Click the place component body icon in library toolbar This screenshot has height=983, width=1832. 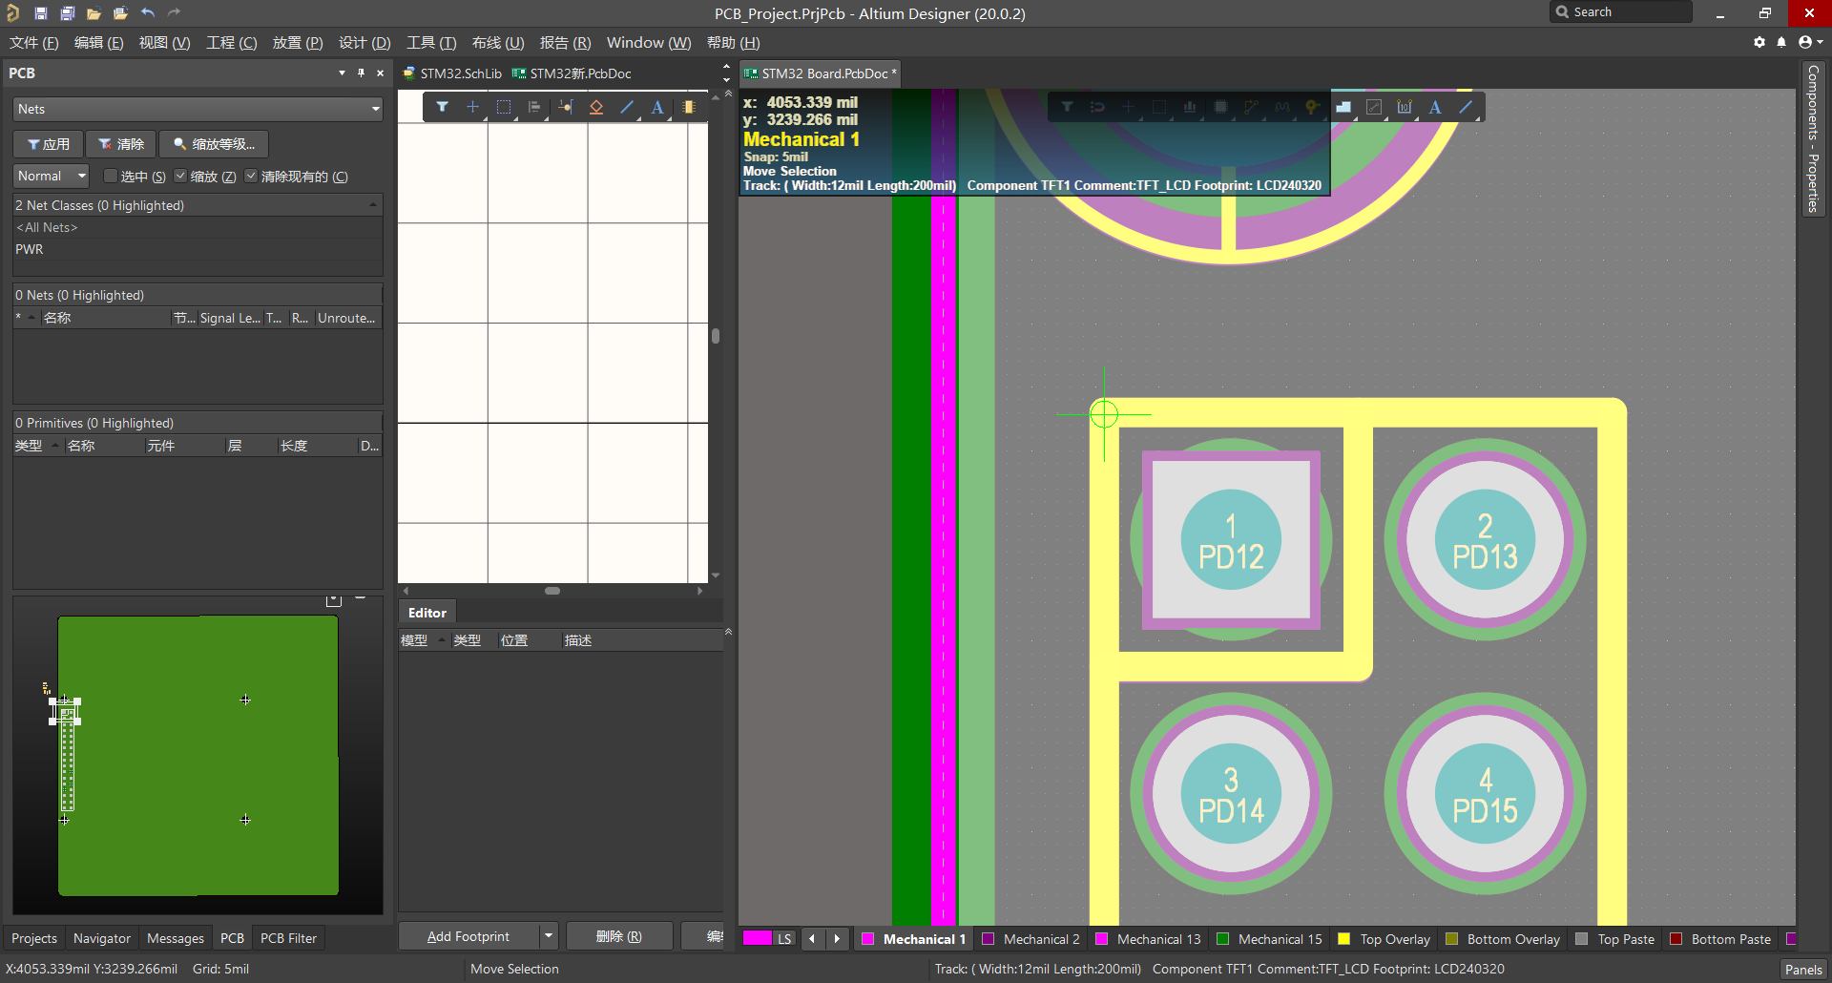coord(688,107)
